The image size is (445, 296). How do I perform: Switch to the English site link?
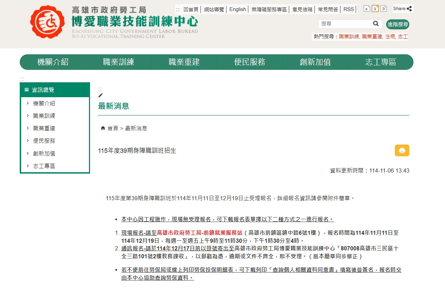(238, 9)
